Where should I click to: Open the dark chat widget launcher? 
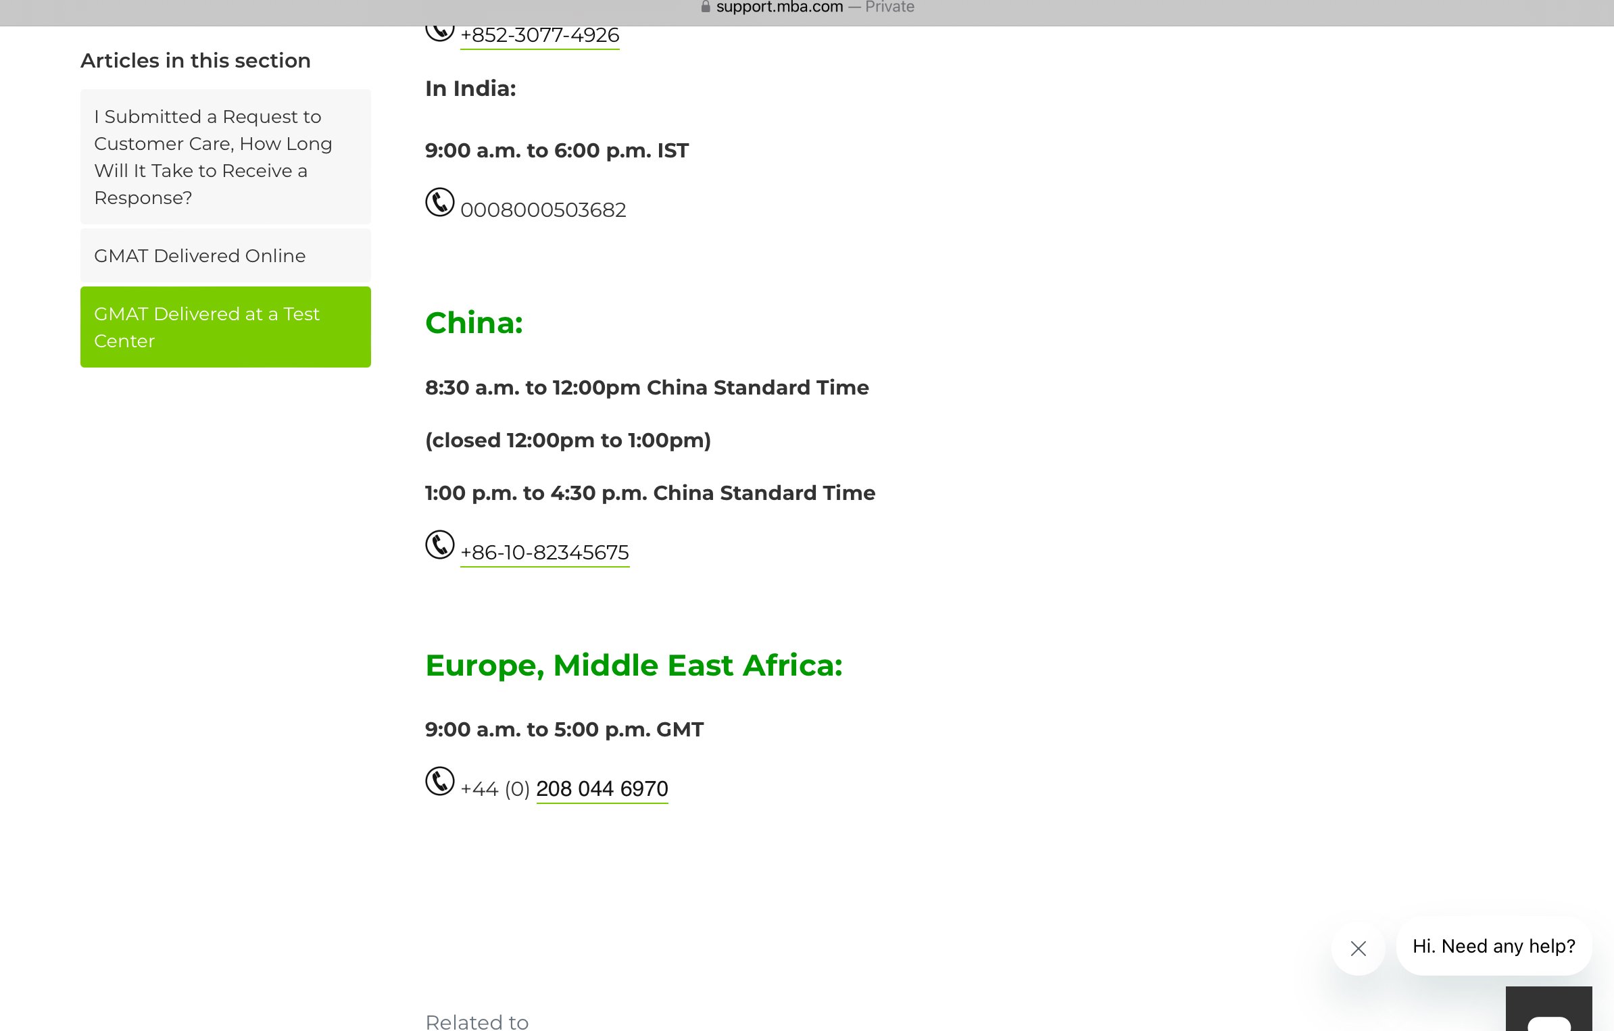tap(1548, 1010)
